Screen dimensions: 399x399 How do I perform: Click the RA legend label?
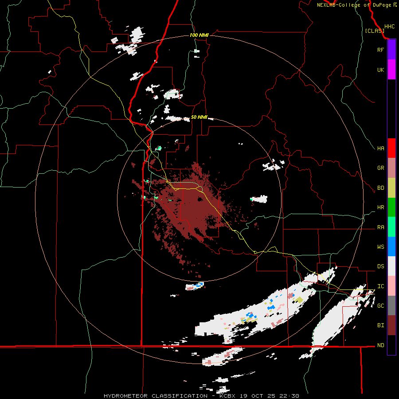(380, 227)
